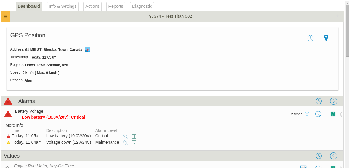349x168 pixels.
Task: Click the vertical page scrollbar thumb
Action: pos(347,31)
